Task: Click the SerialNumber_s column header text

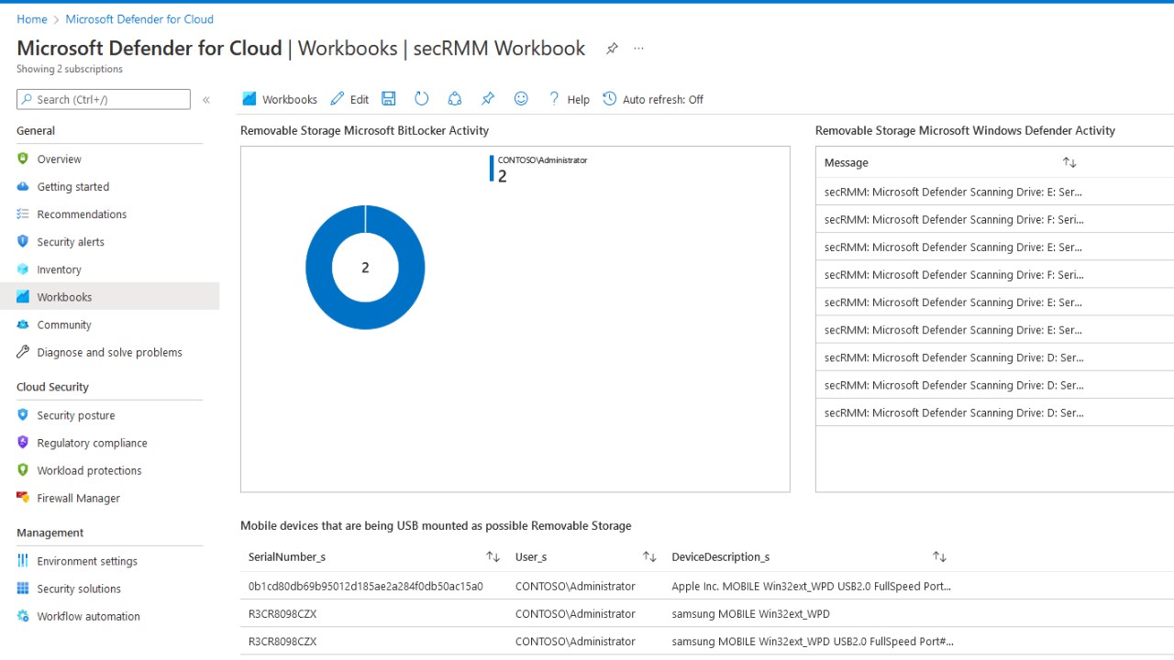Action: click(x=287, y=556)
